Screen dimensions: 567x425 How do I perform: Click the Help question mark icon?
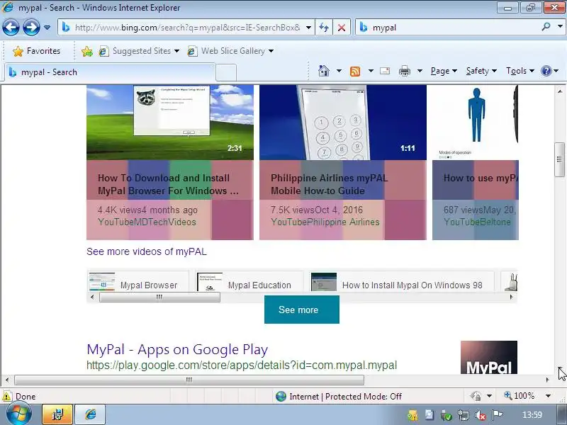point(546,71)
